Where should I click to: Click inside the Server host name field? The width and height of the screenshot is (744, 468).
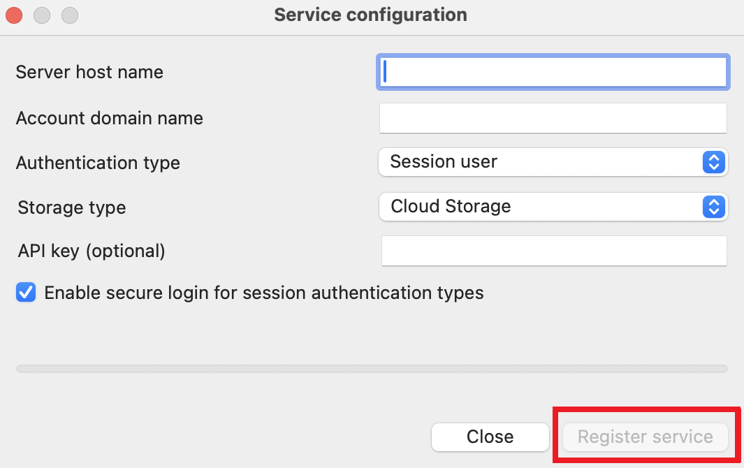click(x=552, y=72)
